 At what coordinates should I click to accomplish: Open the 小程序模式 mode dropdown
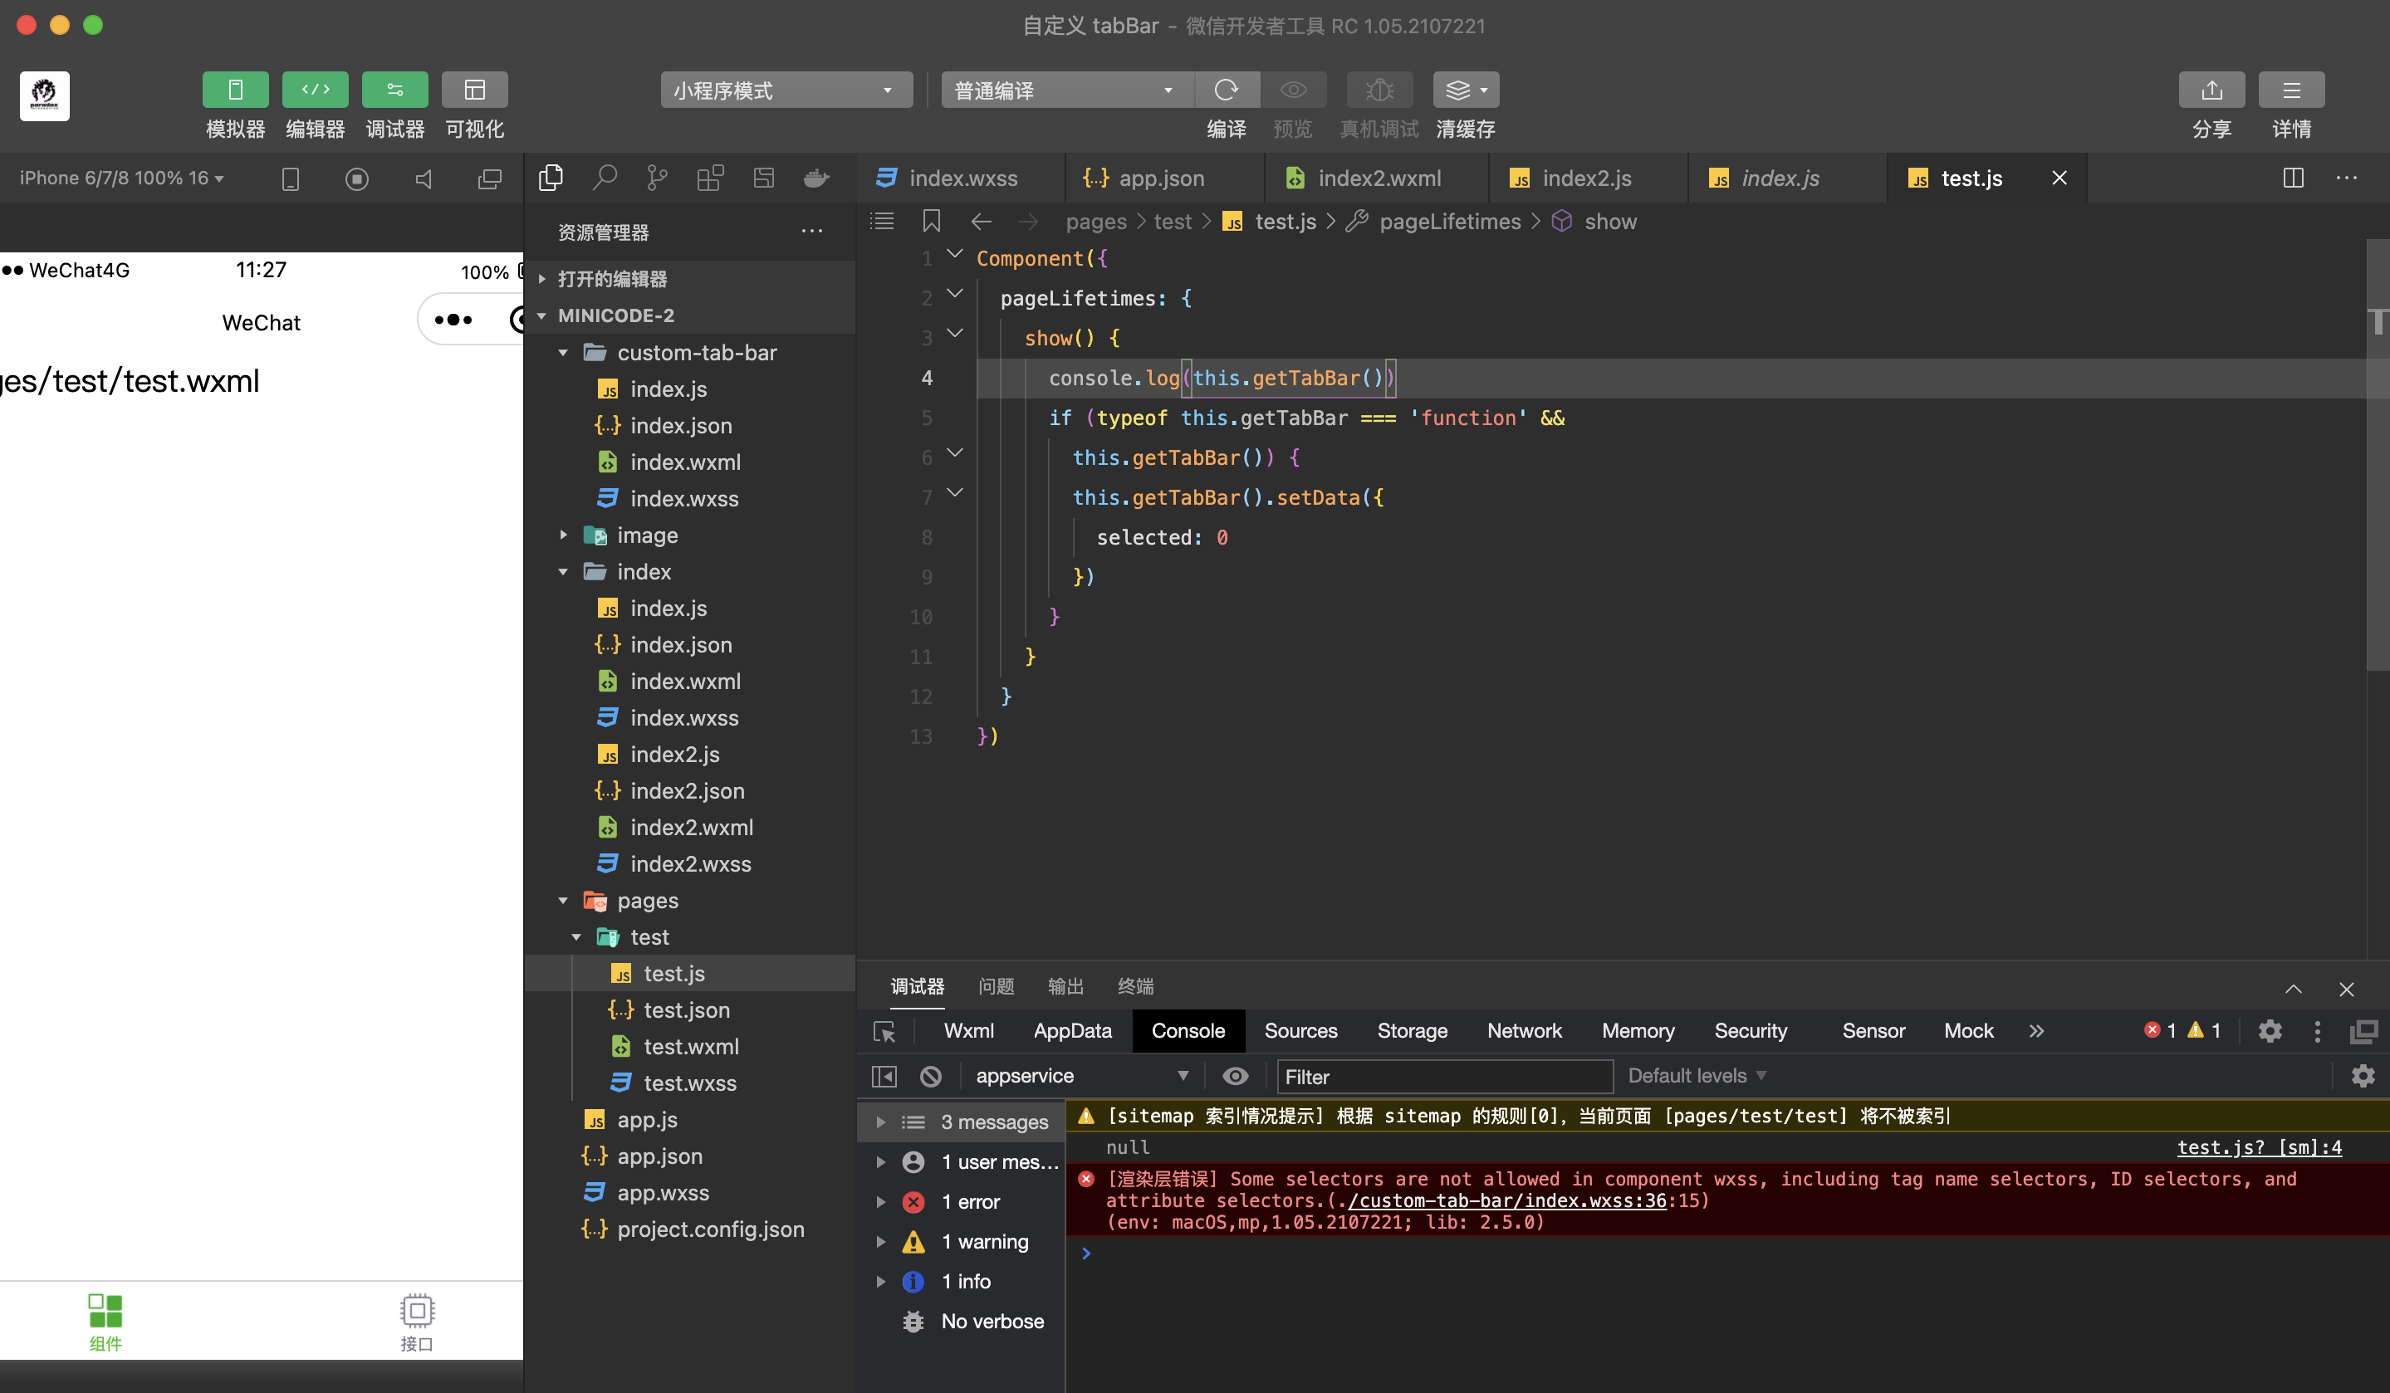pos(786,90)
